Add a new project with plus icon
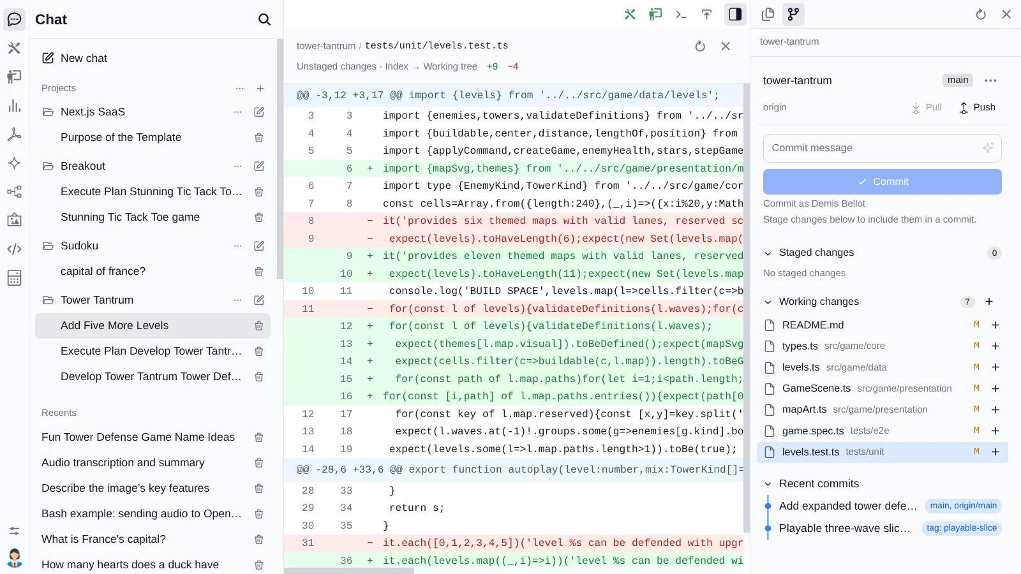This screenshot has height=574, width=1021. (260, 89)
